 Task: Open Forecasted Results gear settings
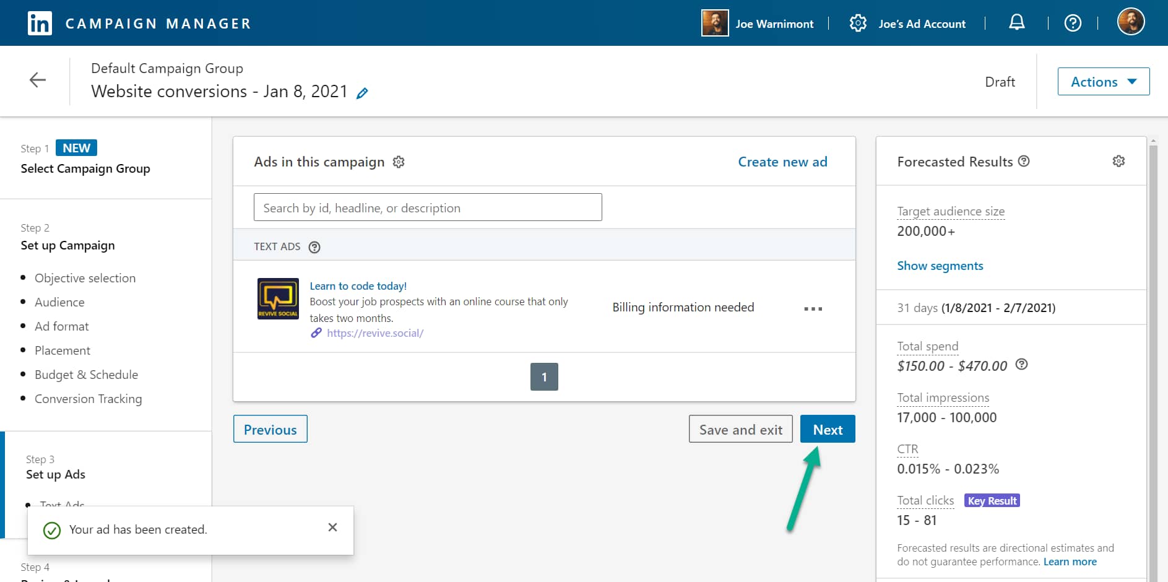[1118, 161]
